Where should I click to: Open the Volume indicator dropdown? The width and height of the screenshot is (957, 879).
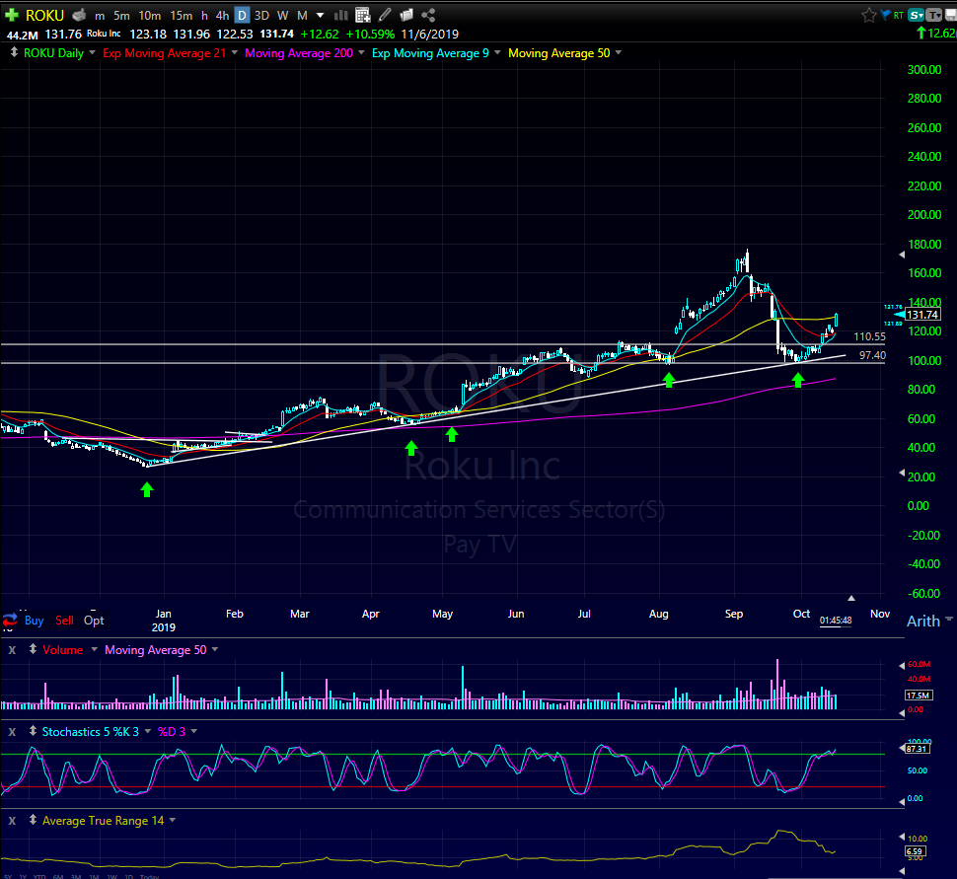point(94,649)
